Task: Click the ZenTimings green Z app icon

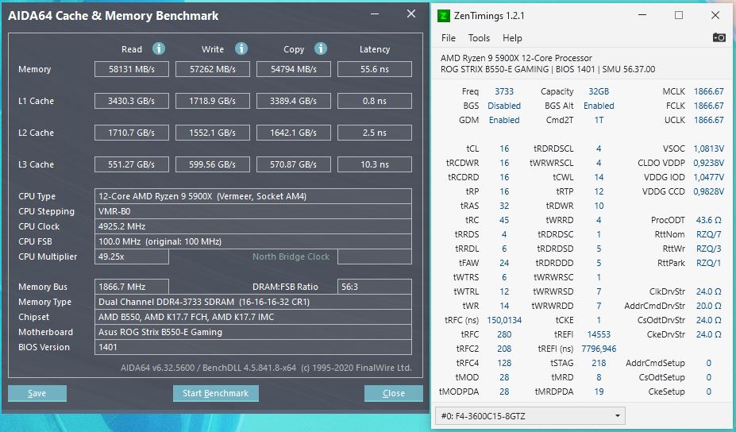Action: coord(443,16)
